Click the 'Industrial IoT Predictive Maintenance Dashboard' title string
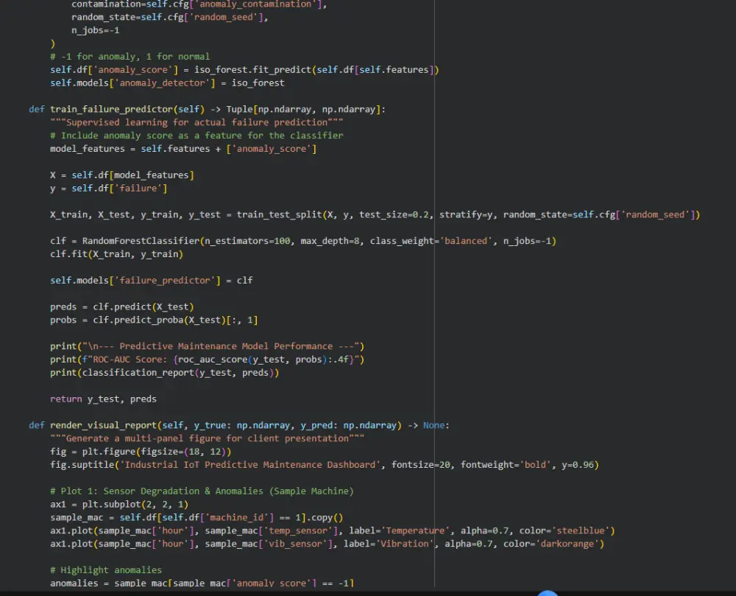 (x=250, y=464)
